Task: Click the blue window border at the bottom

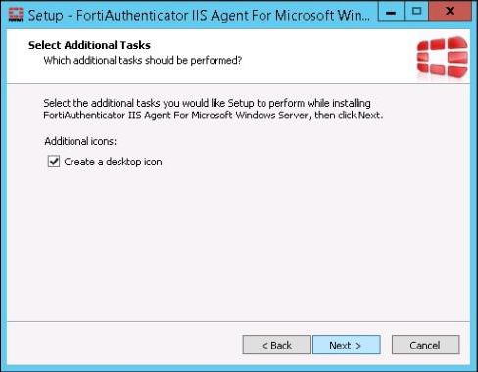Action: (x=239, y=368)
